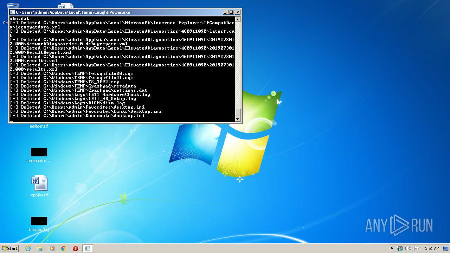Click the scroll up arrow in console
The height and width of the screenshot is (253, 450).
[238, 19]
